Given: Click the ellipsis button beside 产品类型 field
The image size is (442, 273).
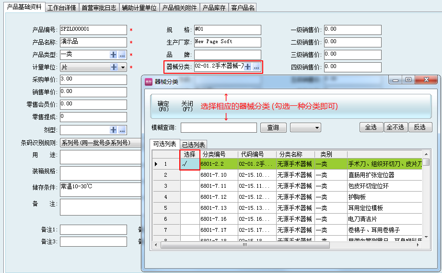Looking at the screenshot, I should pyautogui.click(x=122, y=55).
